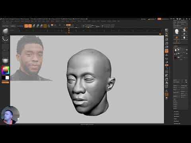The height and width of the screenshot is (143, 191).
Task: Select the white main color swatch
Action: click(x=7, y=78)
